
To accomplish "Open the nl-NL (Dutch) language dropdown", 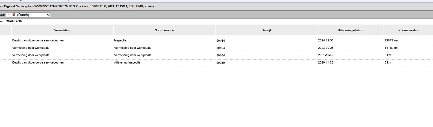I will tap(28, 15).
